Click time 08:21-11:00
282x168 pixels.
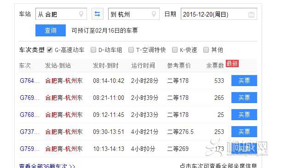(109, 98)
